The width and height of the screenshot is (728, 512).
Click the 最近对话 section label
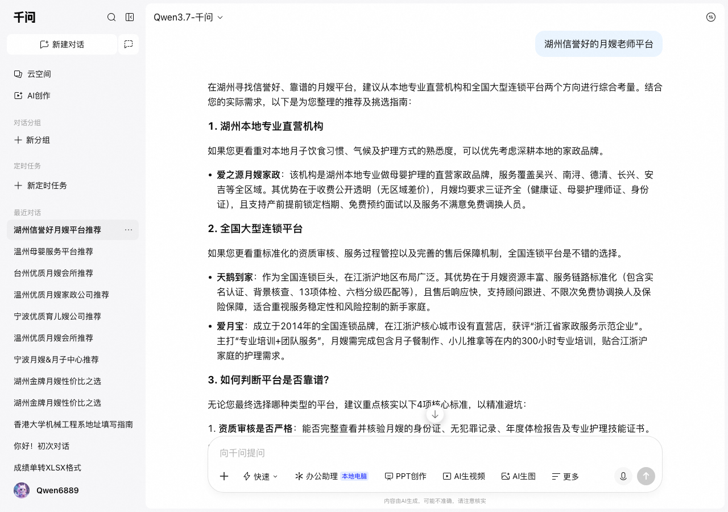point(27,212)
